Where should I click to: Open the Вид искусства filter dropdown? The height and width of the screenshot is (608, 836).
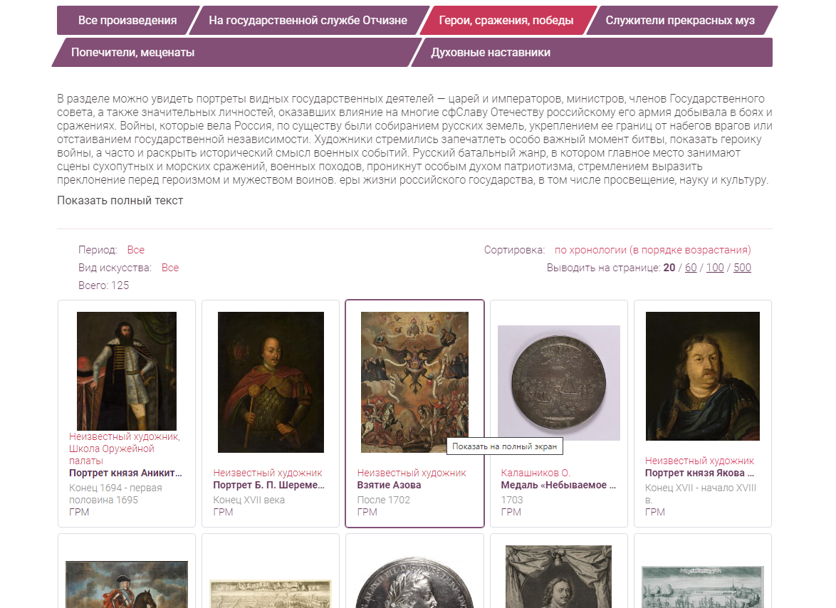170,268
